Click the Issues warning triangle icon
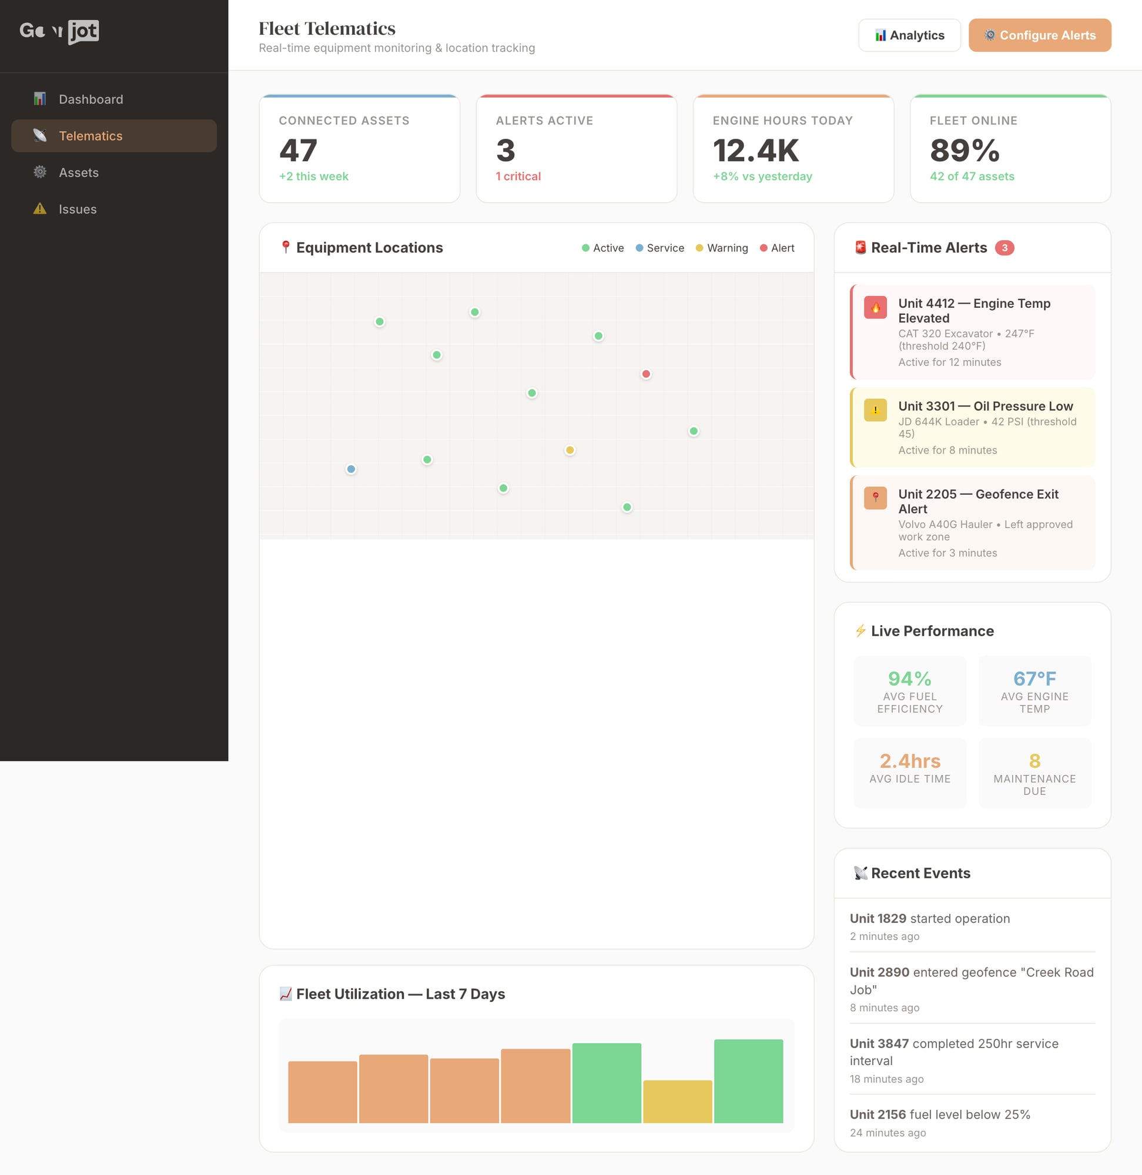Viewport: 1142px width, 1175px height. (40, 209)
